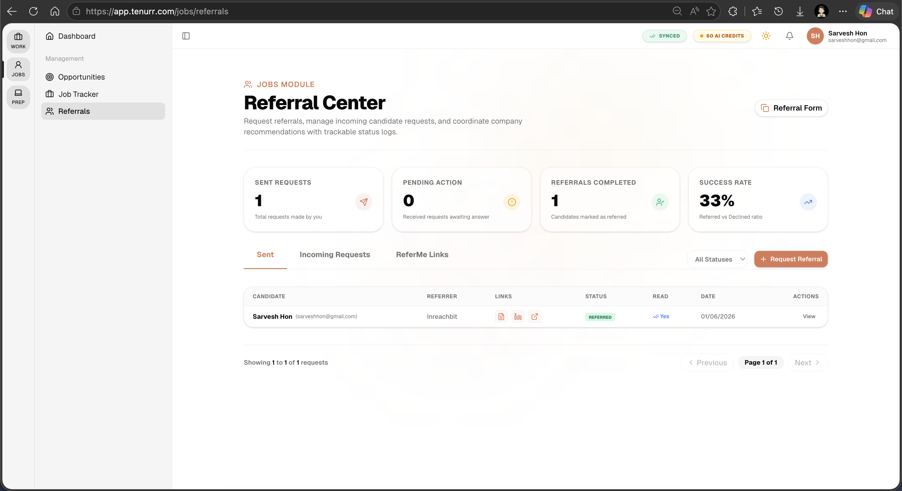Image resolution: width=902 pixels, height=491 pixels.
Task: Select Referrals in sidebar
Action: point(103,111)
